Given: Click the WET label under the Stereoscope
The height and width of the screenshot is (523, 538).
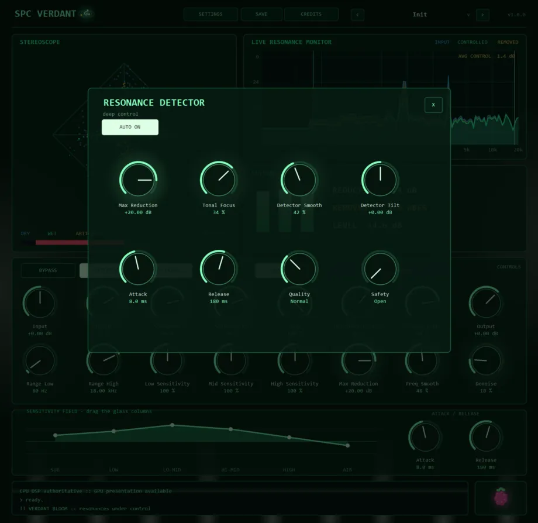Looking at the screenshot, I should pyautogui.click(x=52, y=233).
